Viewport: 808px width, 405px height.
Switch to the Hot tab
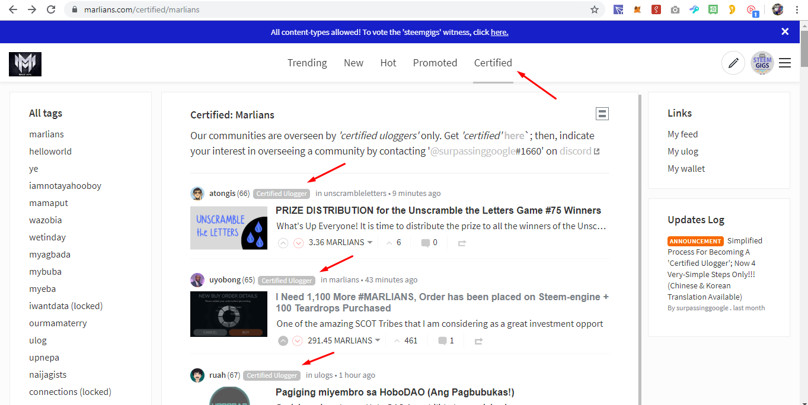coord(388,63)
